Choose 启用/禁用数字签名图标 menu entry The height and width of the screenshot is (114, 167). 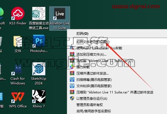point(117,111)
